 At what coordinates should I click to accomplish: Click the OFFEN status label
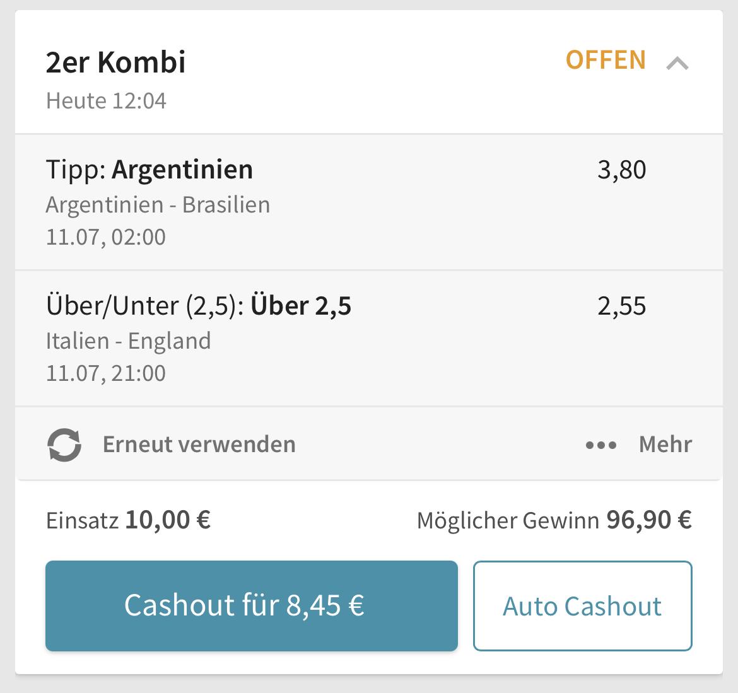pyautogui.click(x=606, y=61)
